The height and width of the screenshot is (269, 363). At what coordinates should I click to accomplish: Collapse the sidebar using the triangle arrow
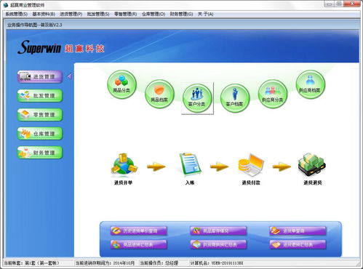tap(69, 76)
